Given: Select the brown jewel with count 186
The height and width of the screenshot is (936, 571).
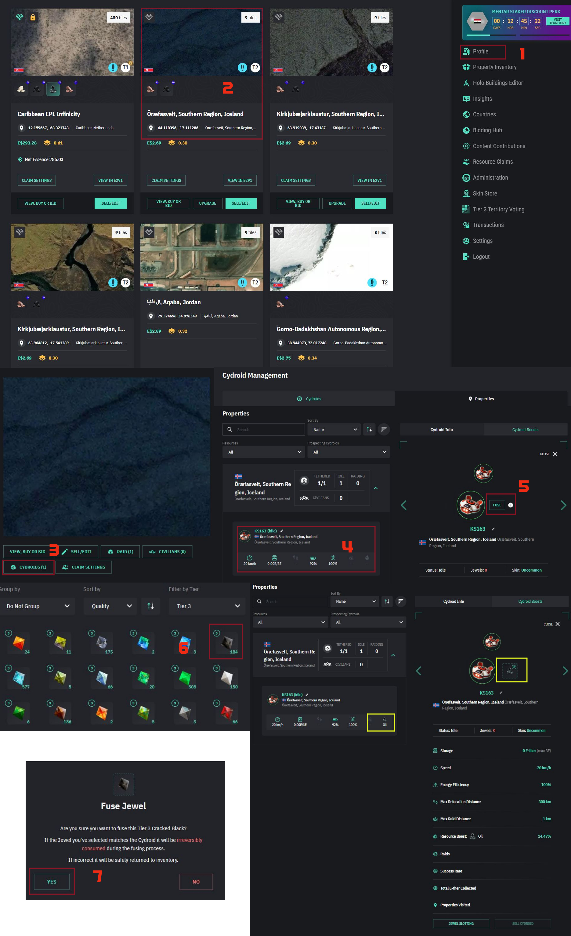Looking at the screenshot, I should tap(60, 712).
